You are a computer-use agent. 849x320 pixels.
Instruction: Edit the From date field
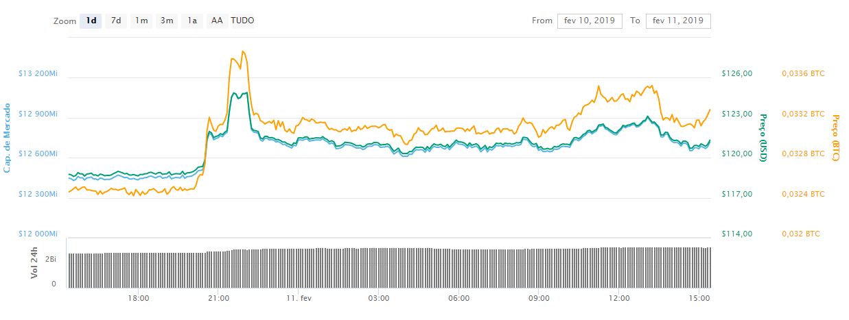(590, 21)
